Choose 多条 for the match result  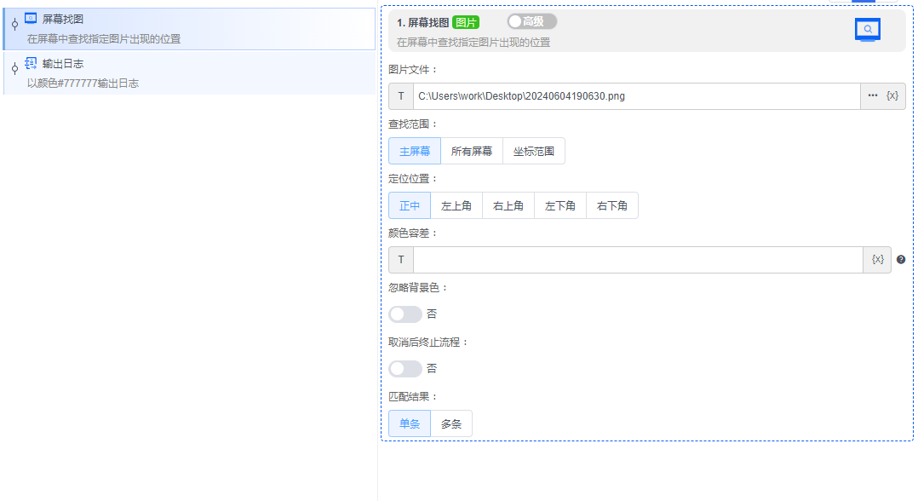450,423
